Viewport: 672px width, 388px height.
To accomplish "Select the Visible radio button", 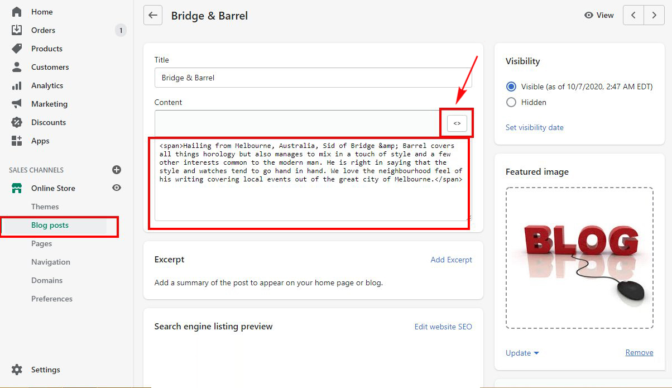I will 511,87.
